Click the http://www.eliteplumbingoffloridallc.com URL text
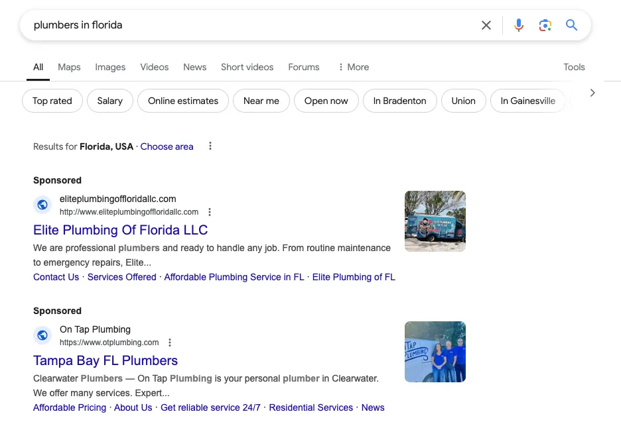 129,212
